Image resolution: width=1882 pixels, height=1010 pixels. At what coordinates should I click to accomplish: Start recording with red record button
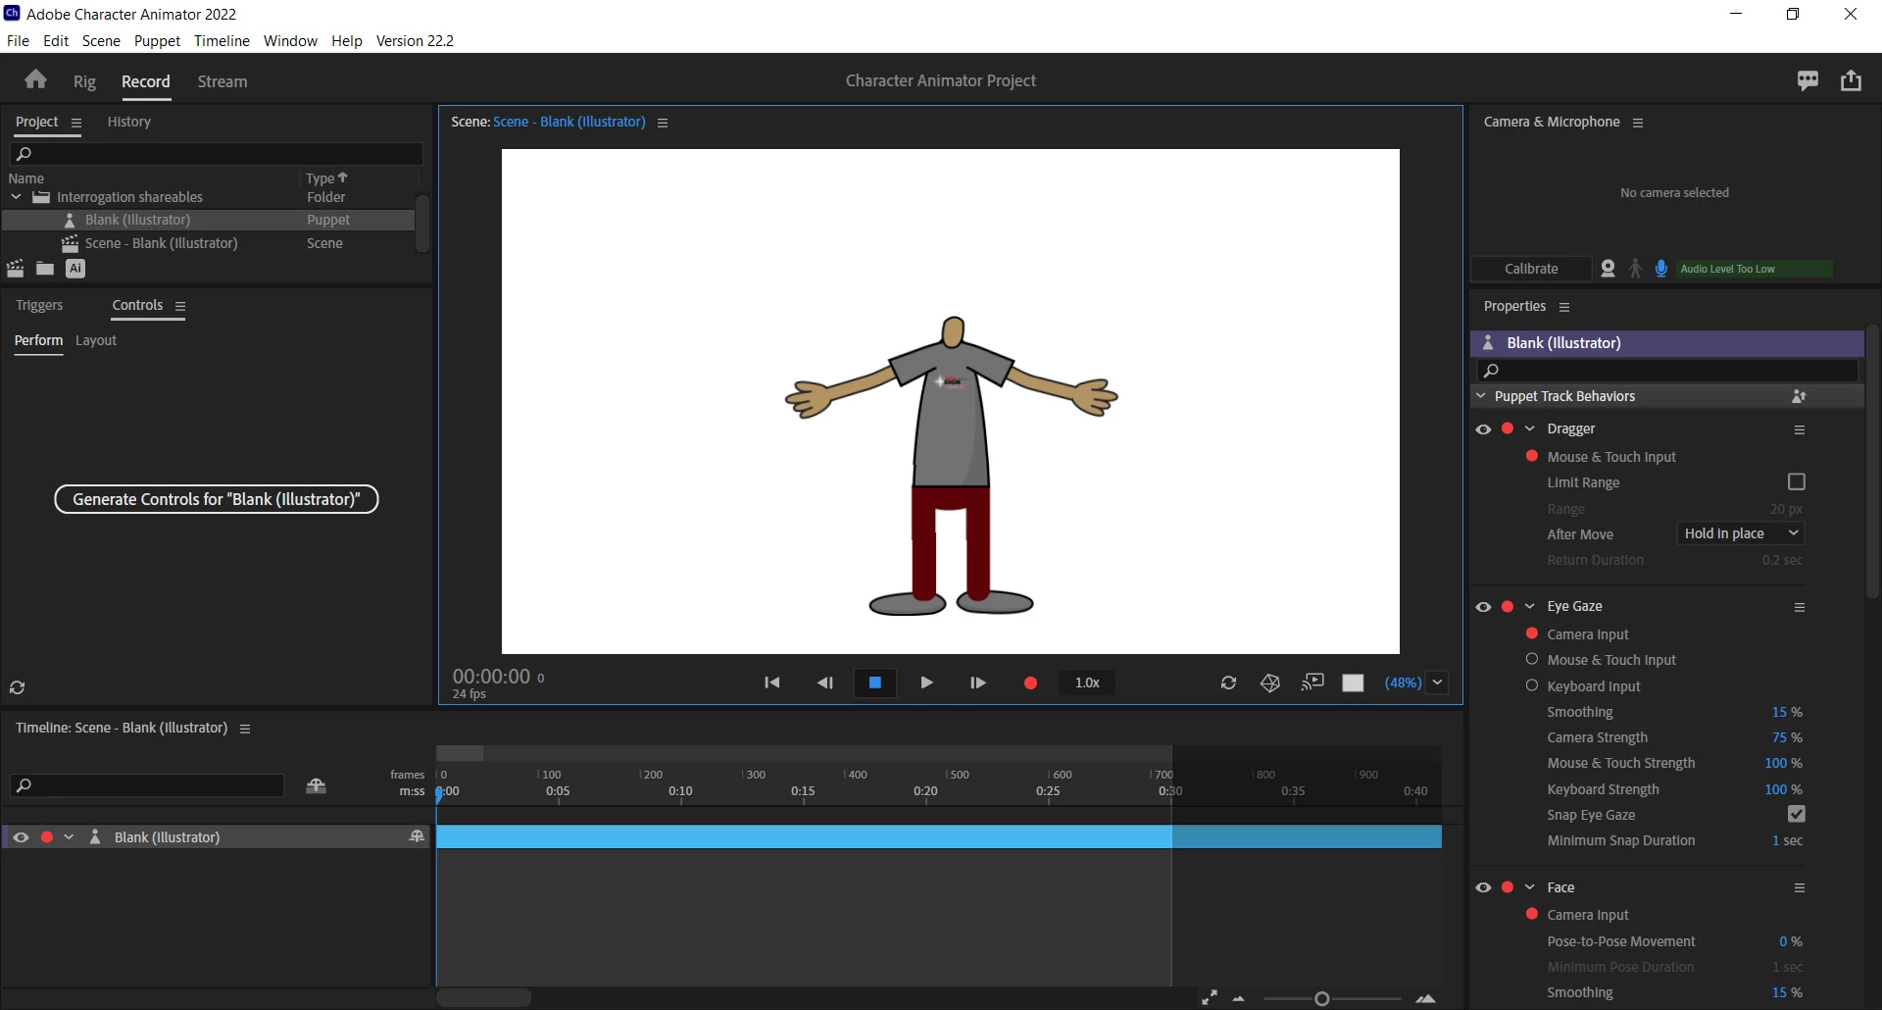tap(1030, 682)
